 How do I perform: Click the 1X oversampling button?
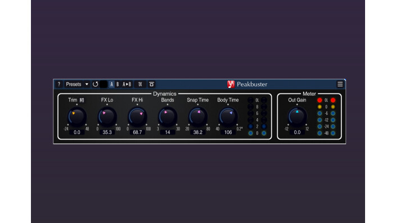point(140,84)
